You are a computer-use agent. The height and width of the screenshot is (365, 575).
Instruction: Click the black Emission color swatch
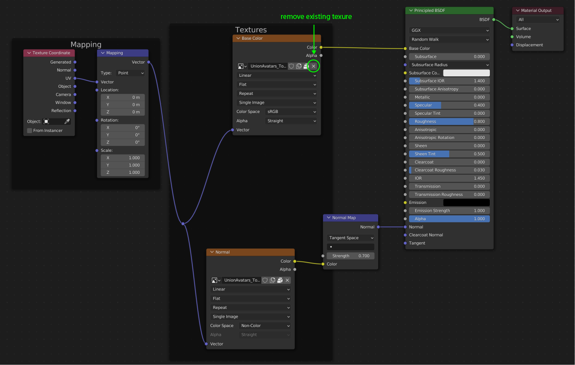coord(466,203)
